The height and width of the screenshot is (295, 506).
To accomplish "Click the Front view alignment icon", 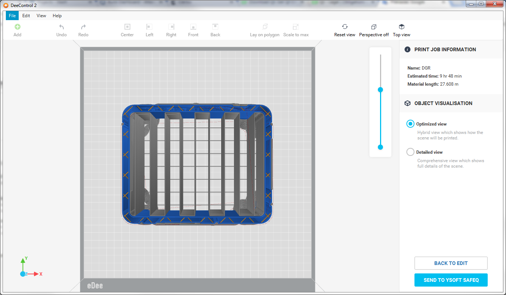I will click(193, 27).
